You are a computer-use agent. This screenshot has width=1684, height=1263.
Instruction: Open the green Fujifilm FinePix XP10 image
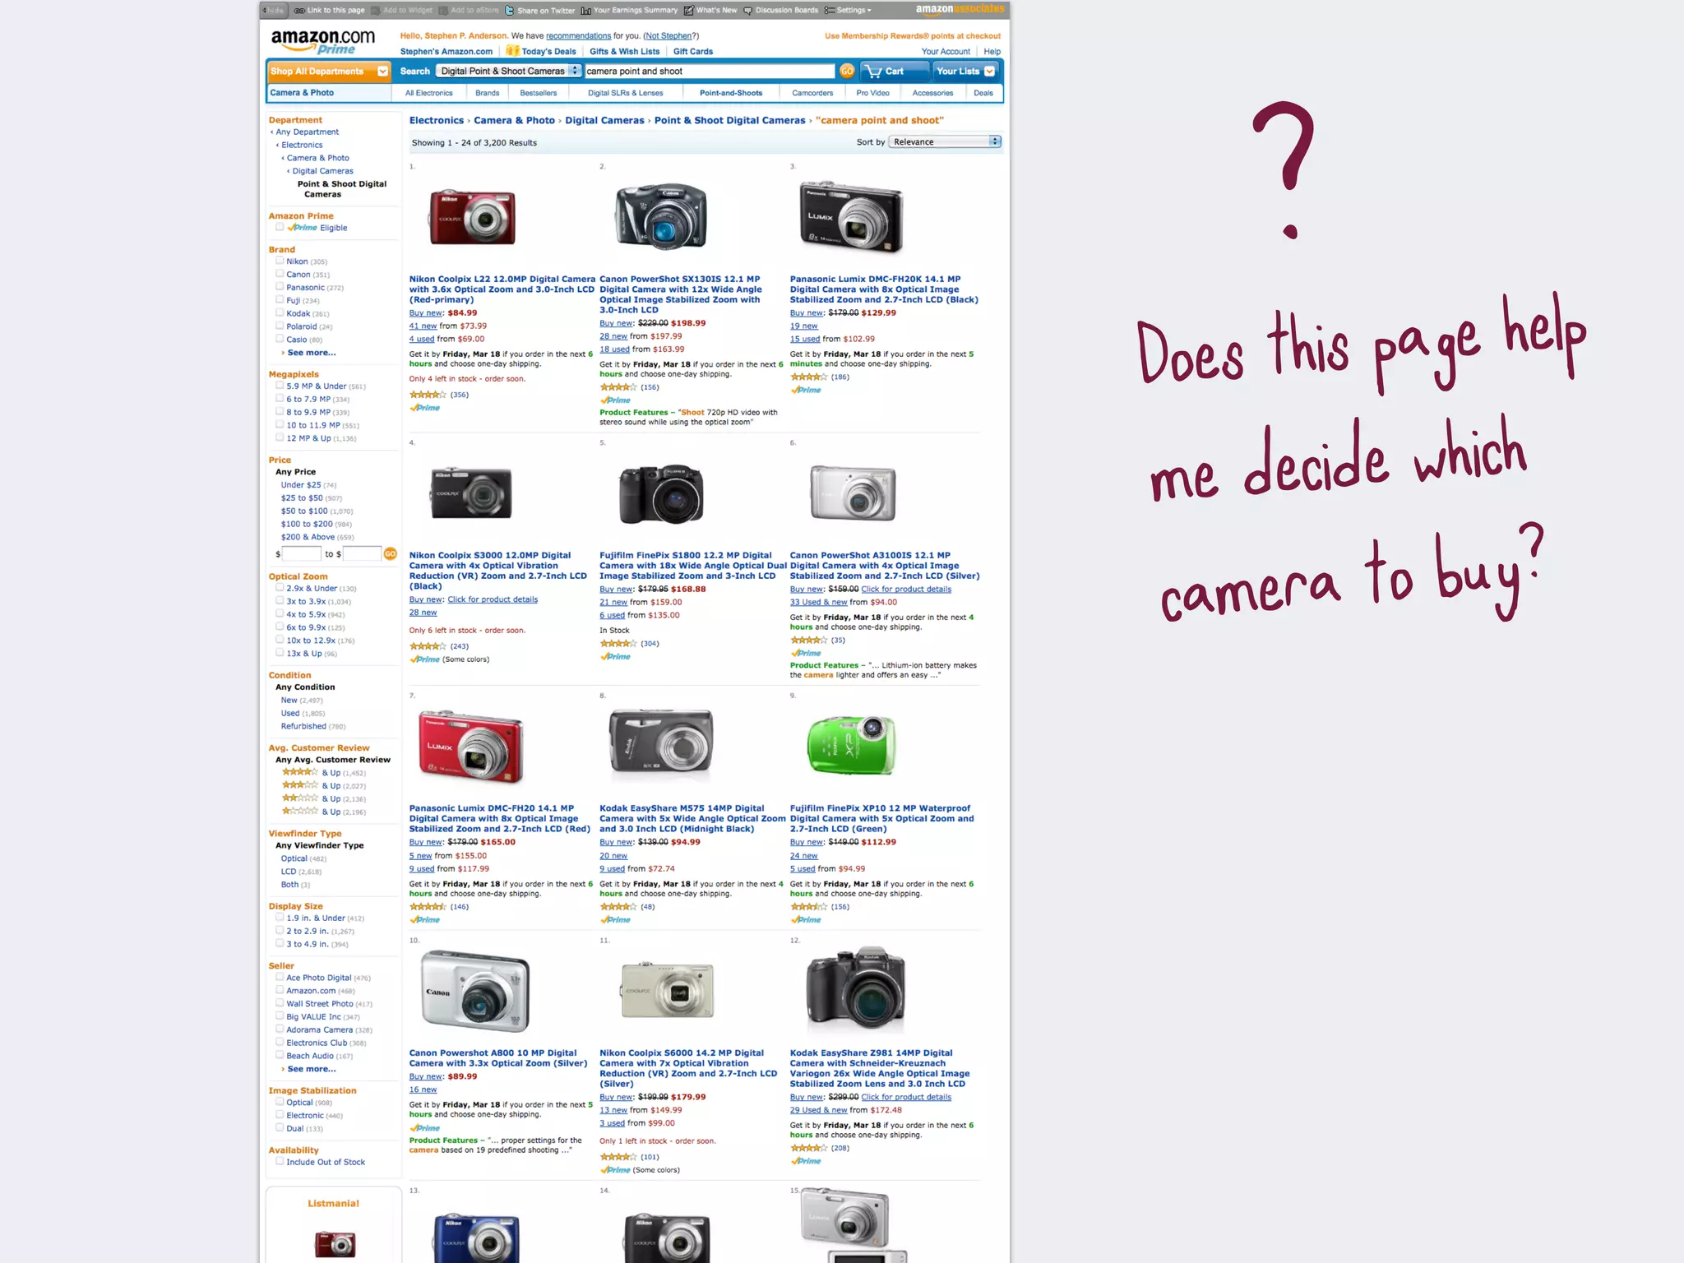pos(852,745)
